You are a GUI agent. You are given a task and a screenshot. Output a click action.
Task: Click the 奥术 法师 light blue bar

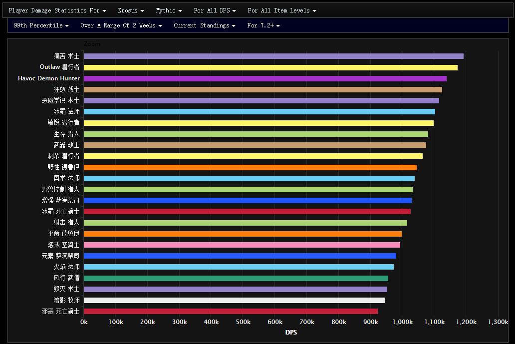point(250,178)
